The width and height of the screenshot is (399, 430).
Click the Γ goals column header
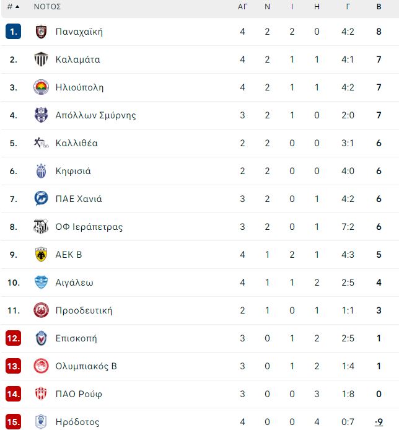(x=348, y=7)
